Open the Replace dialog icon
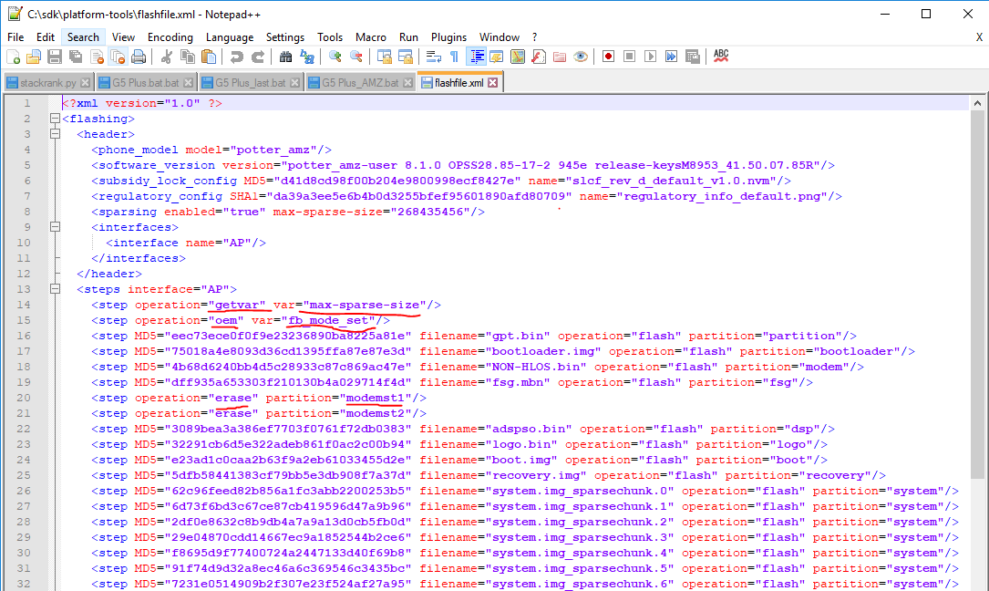This screenshot has height=591, width=989. (x=306, y=57)
